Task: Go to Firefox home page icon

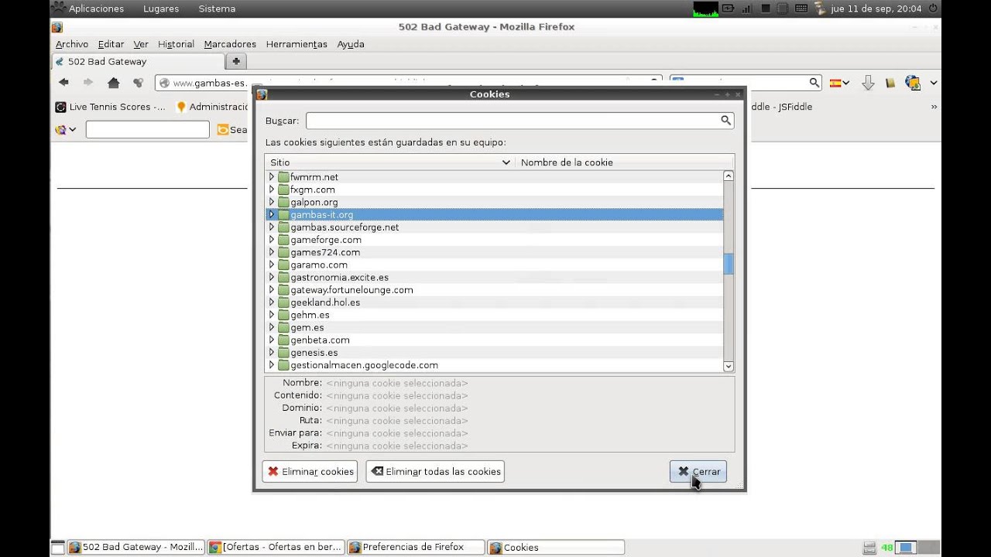Action: pos(114,83)
